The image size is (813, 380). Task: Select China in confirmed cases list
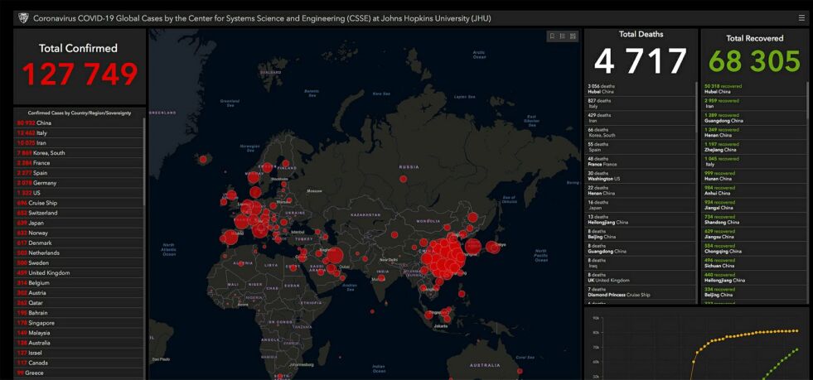click(x=80, y=123)
